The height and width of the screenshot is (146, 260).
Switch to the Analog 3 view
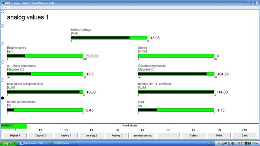[117, 135]
